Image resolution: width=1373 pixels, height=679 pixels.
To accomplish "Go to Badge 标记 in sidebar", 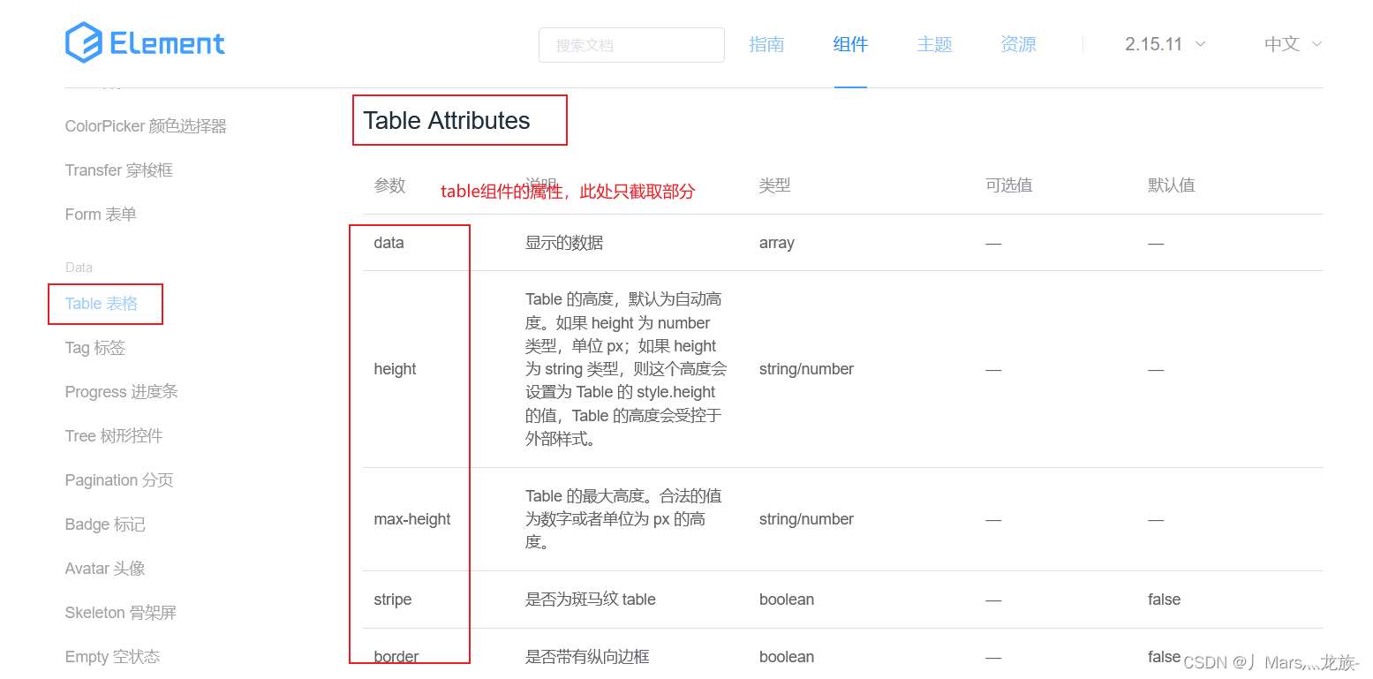I will point(105,524).
